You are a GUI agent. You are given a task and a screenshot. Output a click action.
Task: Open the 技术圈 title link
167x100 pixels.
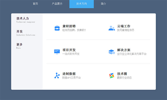click(122, 74)
